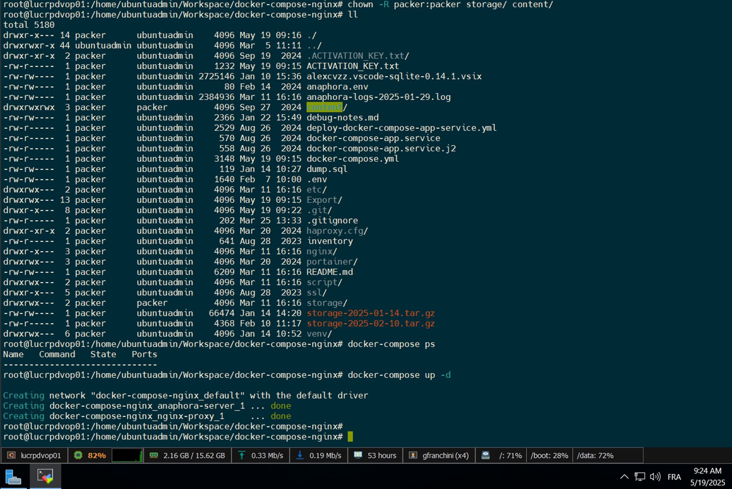Click the nginx directory name
Viewport: 732px width, 489px height.
[319, 251]
